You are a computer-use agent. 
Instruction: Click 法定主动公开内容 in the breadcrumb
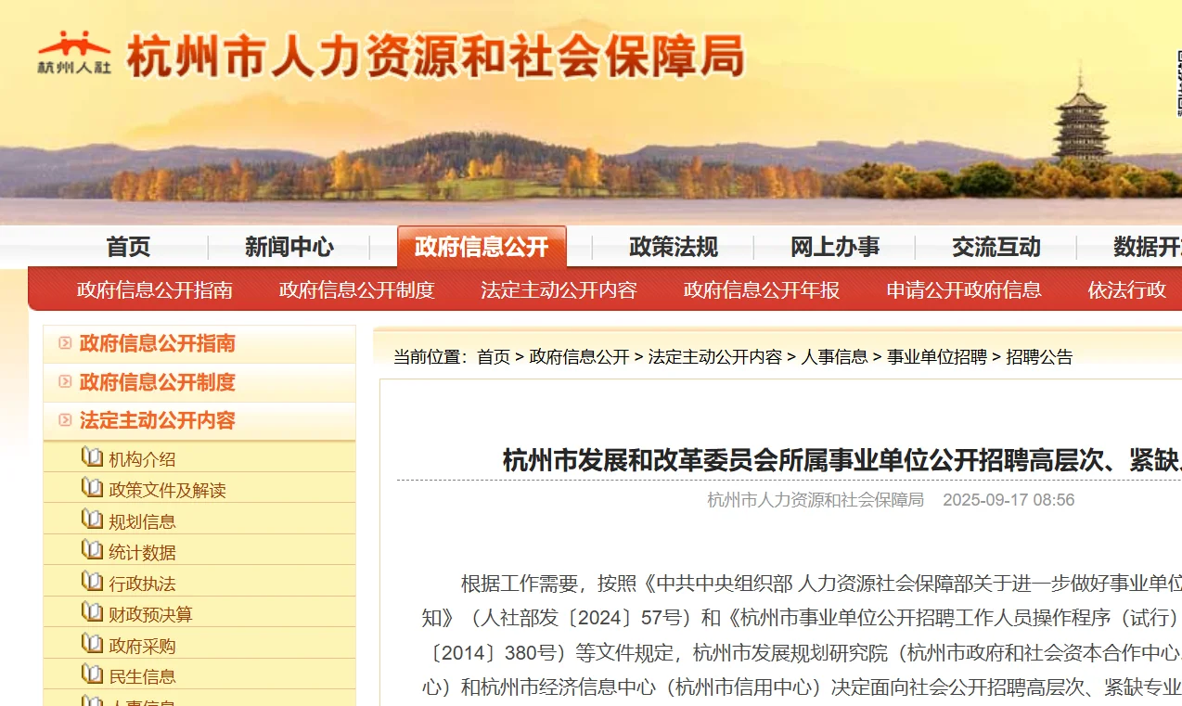coord(714,357)
